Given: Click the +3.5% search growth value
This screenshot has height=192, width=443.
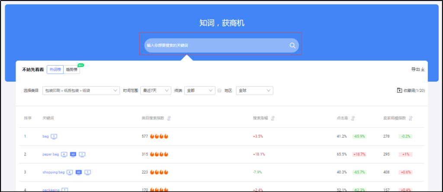Looking at the screenshot, I should [258, 136].
